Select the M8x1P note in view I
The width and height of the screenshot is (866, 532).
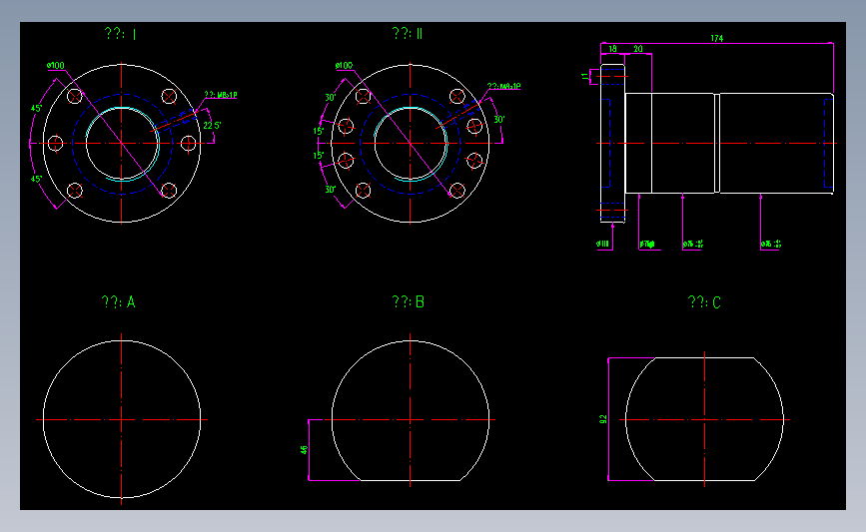[221, 95]
